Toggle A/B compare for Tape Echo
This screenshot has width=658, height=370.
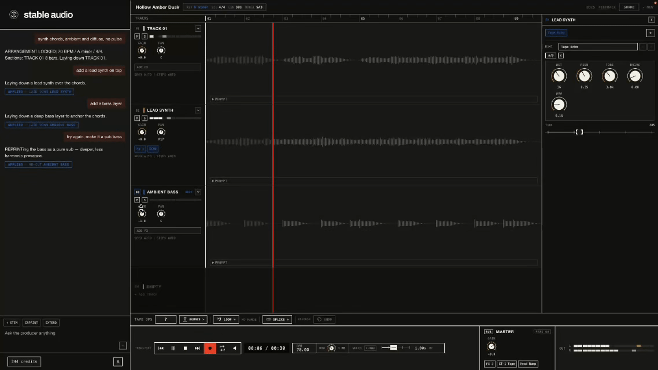(x=550, y=55)
